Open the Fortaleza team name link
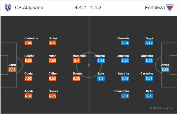This screenshot has width=178, height=114. [x=155, y=8]
